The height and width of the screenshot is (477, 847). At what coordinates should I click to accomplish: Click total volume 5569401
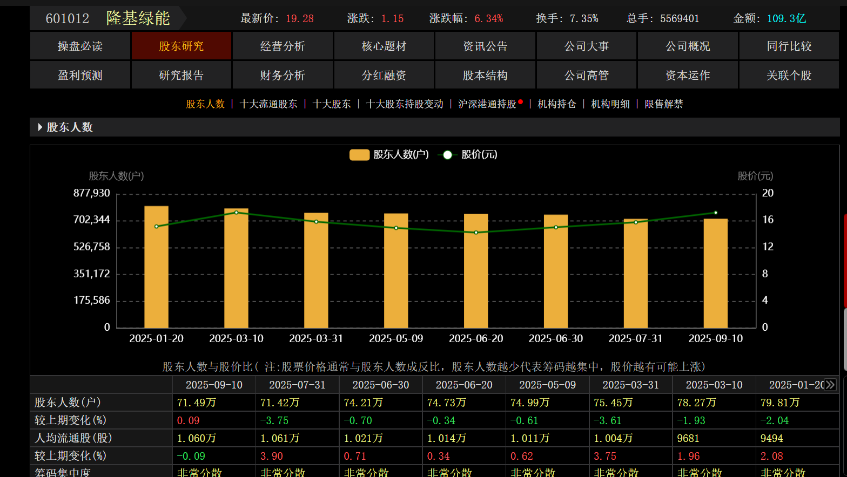[680, 18]
